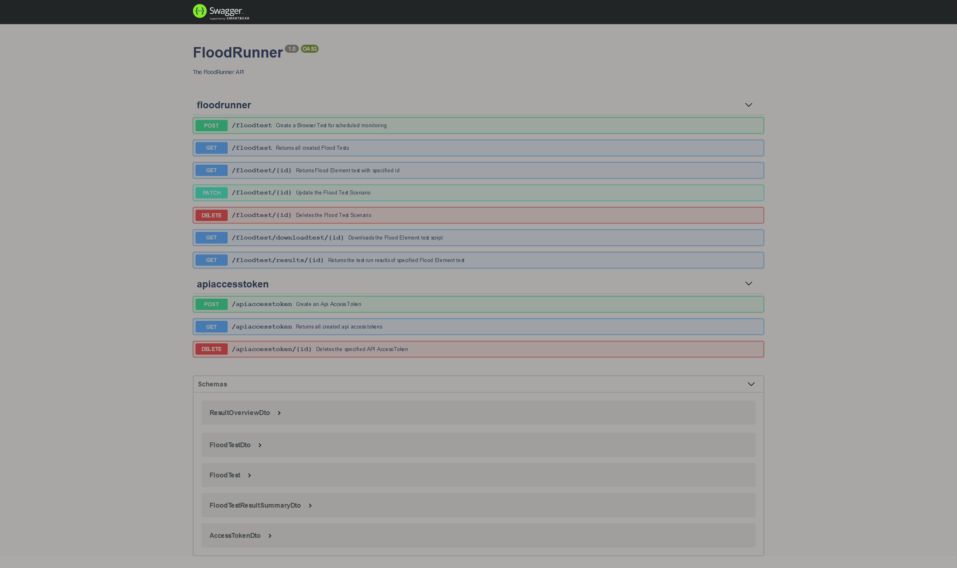Expand the ResultOverviewDto schema arrow
Viewport: 957px width, 568px height.
(279, 413)
